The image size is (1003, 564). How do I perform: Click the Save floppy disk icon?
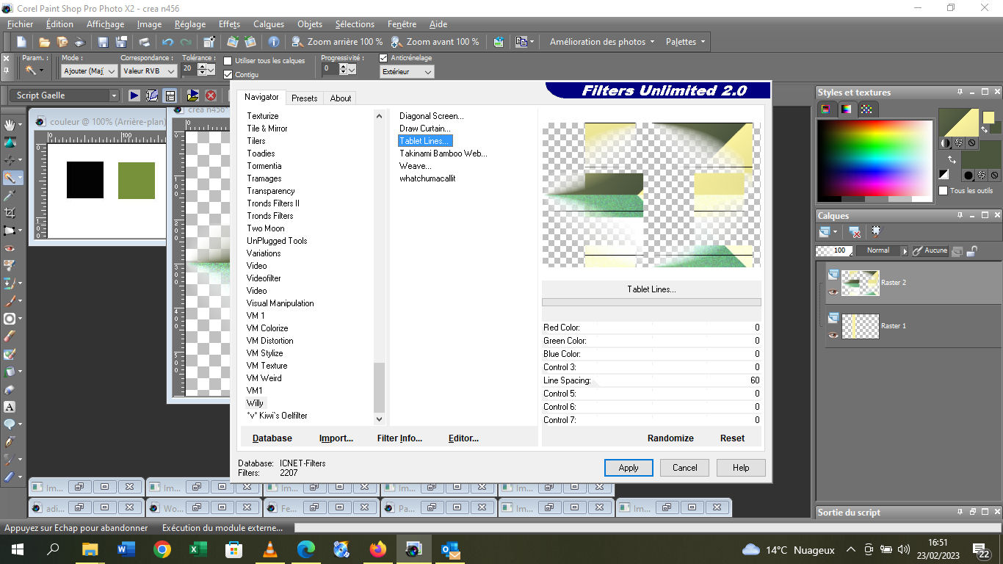click(x=103, y=42)
